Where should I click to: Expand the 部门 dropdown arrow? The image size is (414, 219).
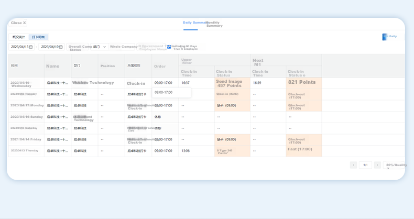pos(104,47)
